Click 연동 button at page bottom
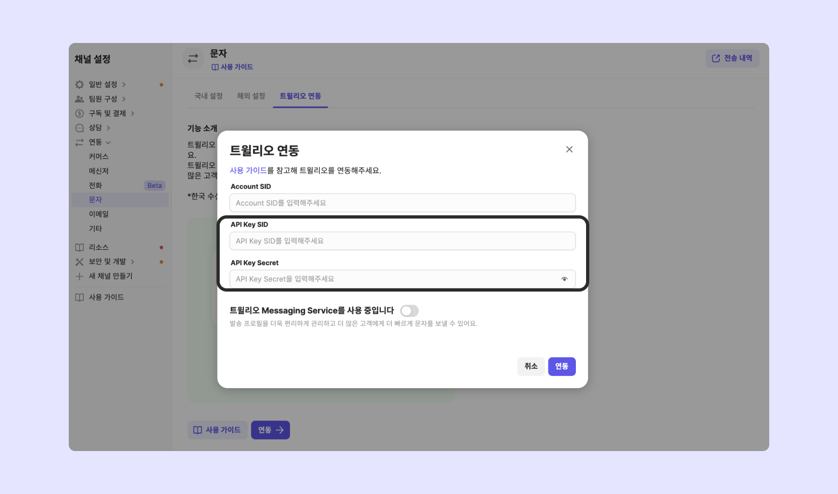This screenshot has width=838, height=494. 270,430
